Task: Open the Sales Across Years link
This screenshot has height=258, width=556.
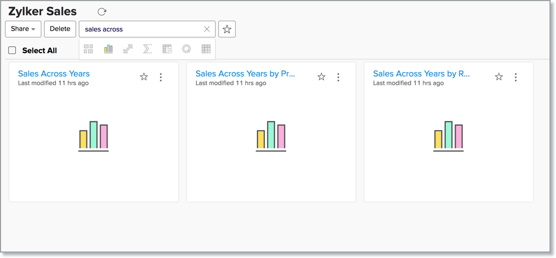Action: (54, 74)
